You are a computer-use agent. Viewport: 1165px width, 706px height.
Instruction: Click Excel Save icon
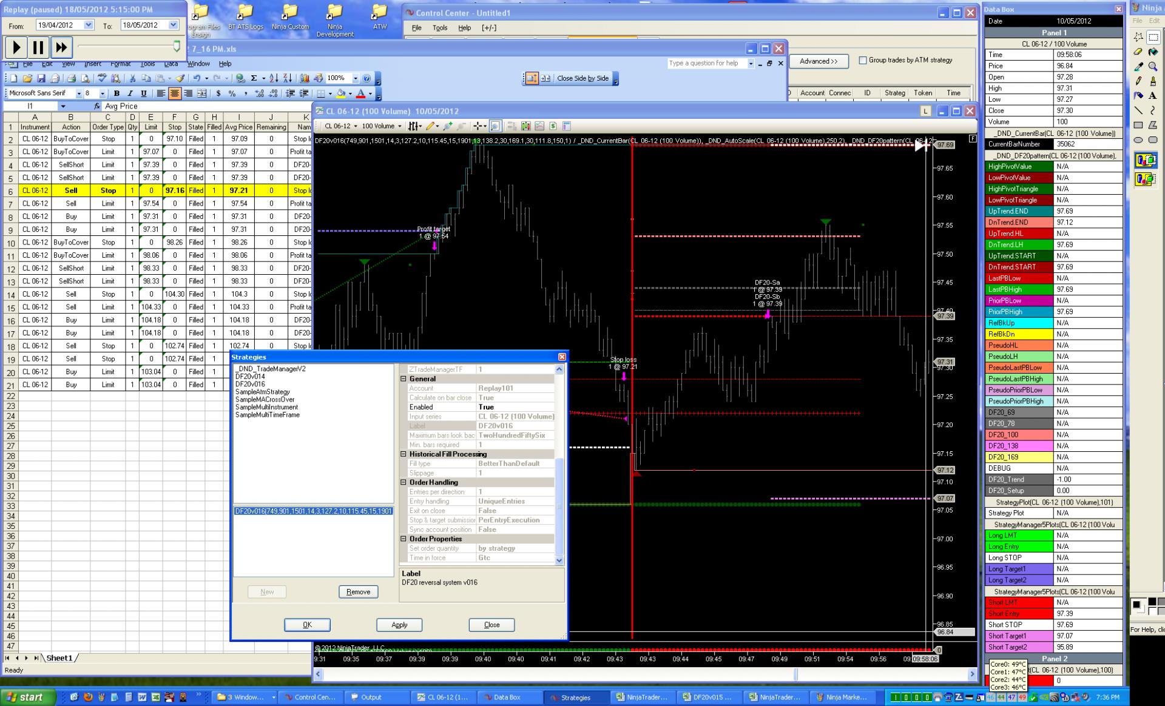[41, 78]
